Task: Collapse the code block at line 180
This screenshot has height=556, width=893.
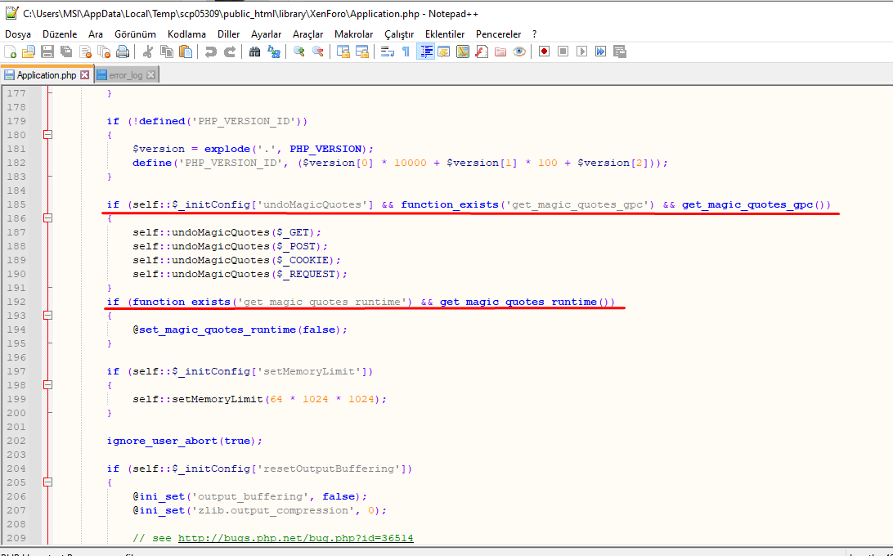Action: click(47, 135)
